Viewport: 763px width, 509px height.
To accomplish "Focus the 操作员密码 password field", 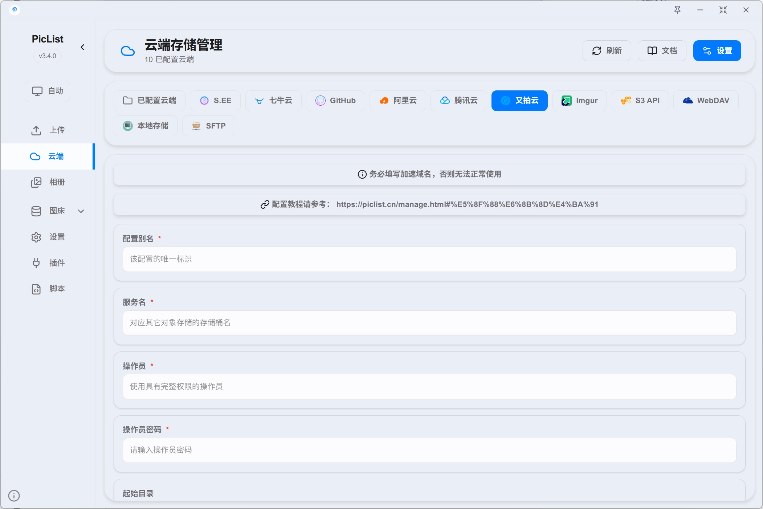I will pos(429,450).
